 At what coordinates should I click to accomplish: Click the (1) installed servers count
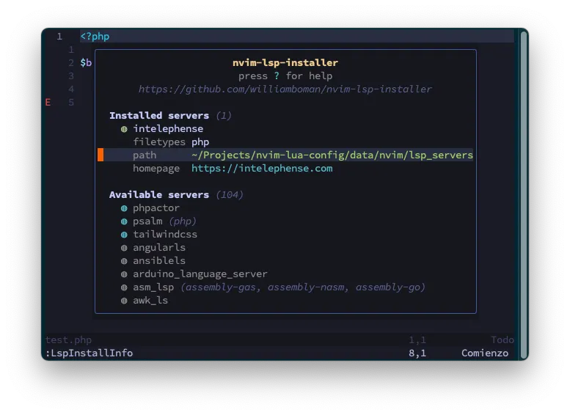(224, 116)
